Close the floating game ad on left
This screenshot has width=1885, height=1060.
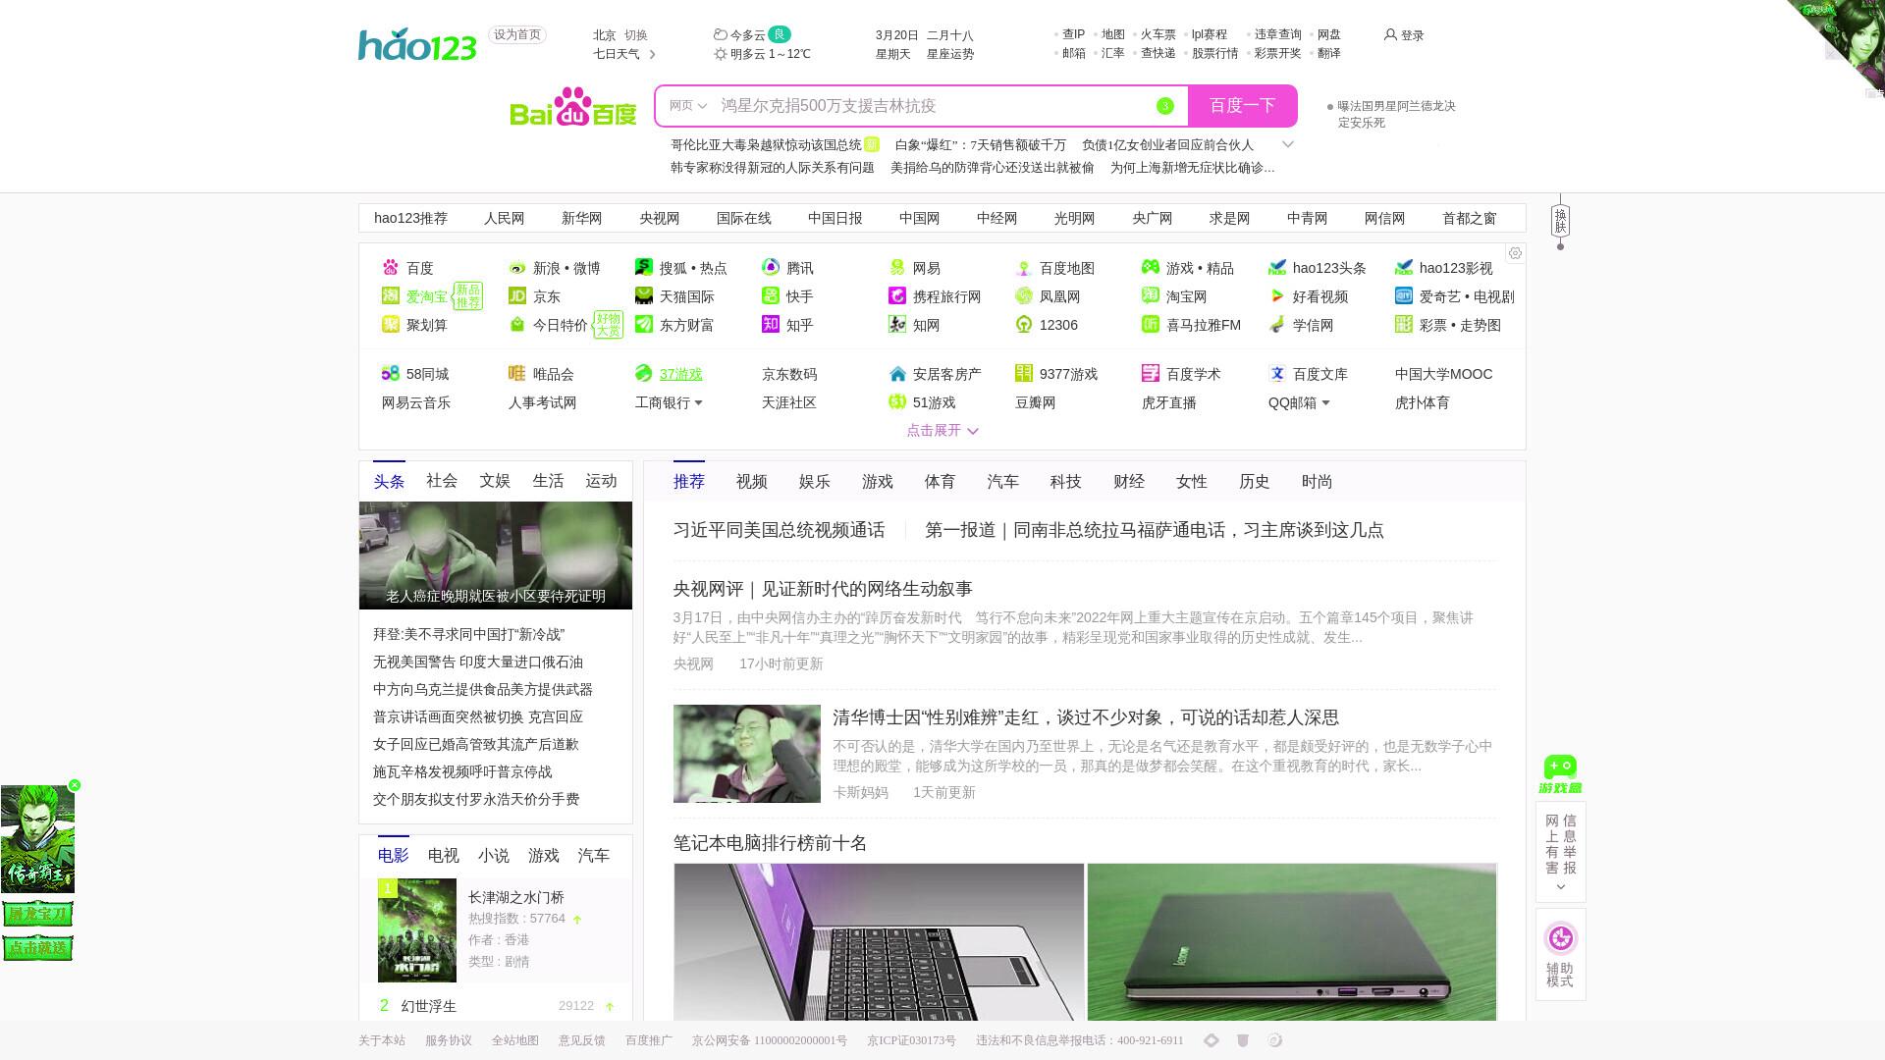[x=75, y=785]
